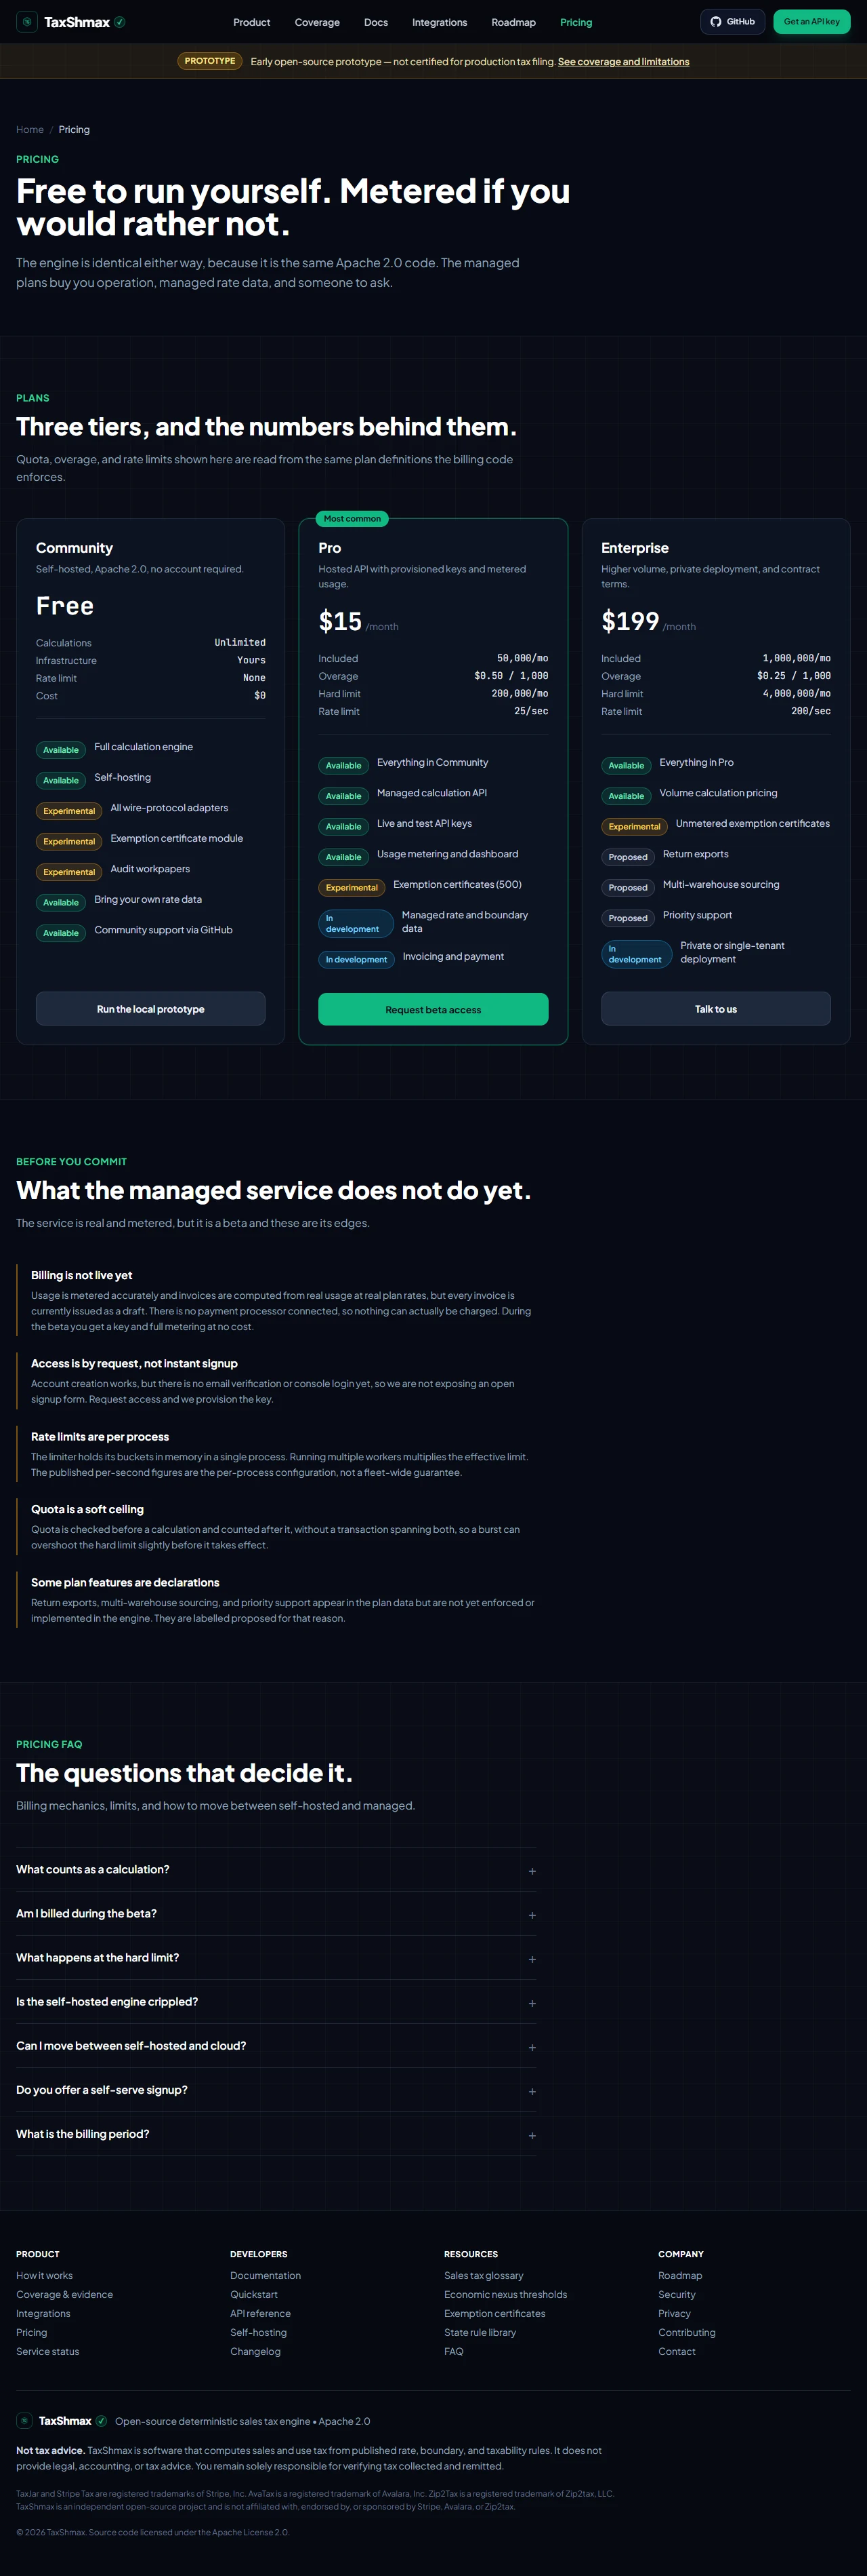This screenshot has height=2576, width=867.
Task: Click "See coverage and limitations" link
Action: click(x=623, y=62)
